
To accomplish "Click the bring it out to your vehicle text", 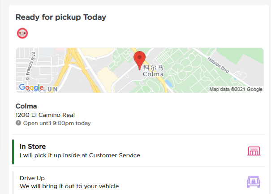I will [x=69, y=186].
